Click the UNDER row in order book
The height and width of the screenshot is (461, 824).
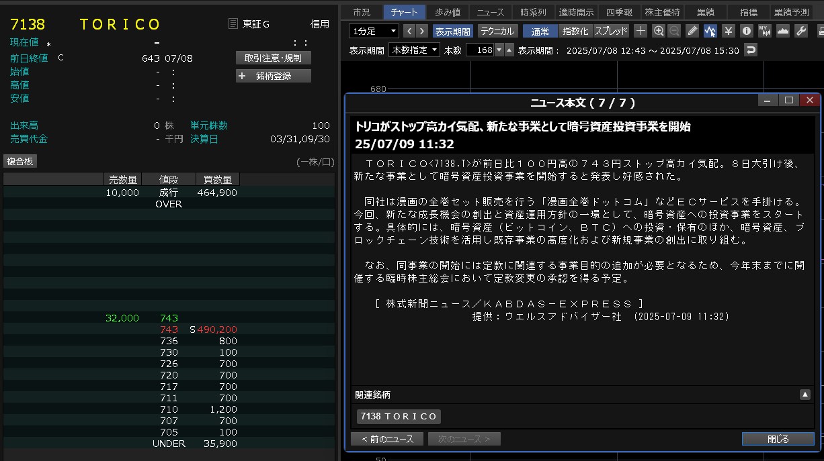169,444
